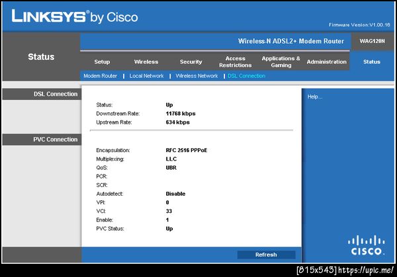Click the DSL Connection section heading
Screen dimensions: 397x277
[56, 94]
